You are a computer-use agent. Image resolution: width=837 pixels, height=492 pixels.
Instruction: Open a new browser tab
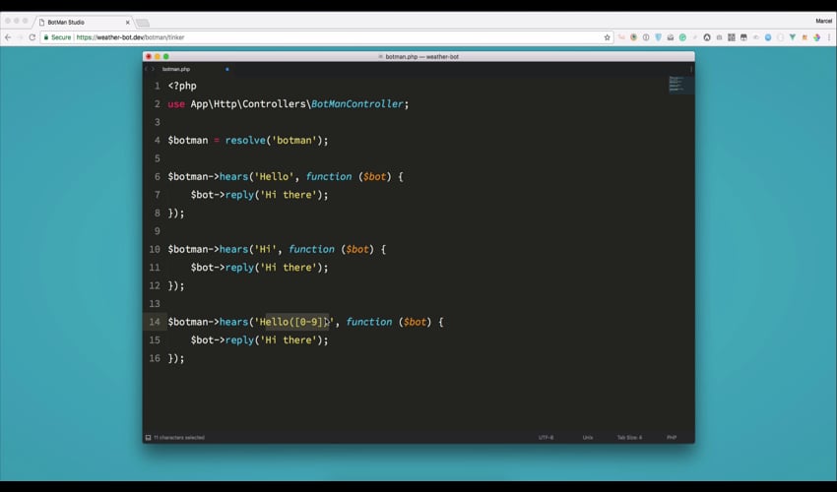click(x=143, y=23)
